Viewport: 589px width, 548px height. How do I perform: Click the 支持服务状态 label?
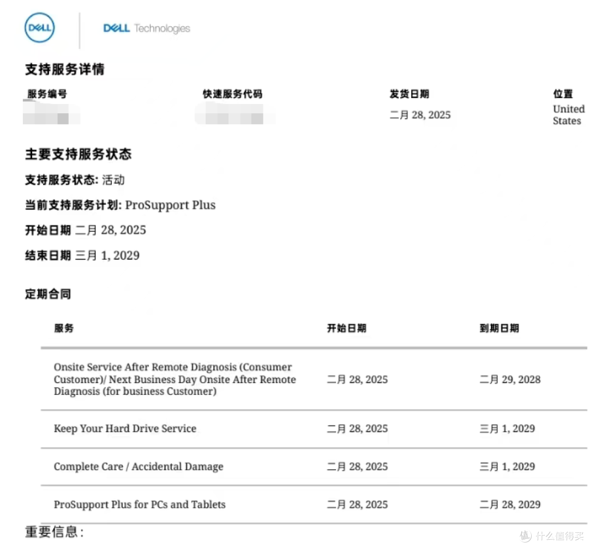pos(62,180)
